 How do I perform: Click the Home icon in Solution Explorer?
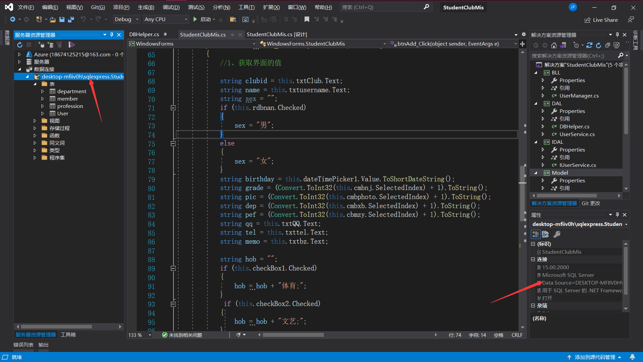click(x=554, y=45)
